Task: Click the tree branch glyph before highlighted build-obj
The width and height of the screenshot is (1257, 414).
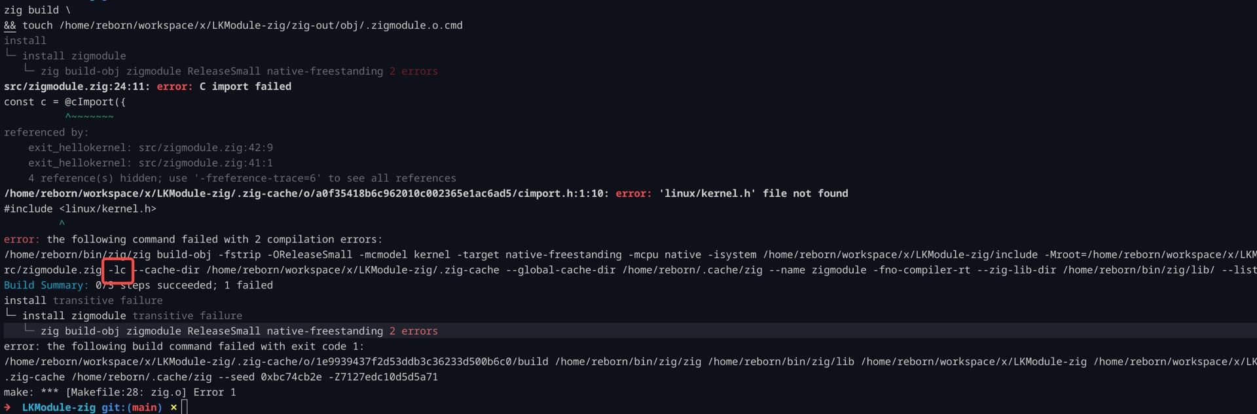Action: (x=29, y=330)
